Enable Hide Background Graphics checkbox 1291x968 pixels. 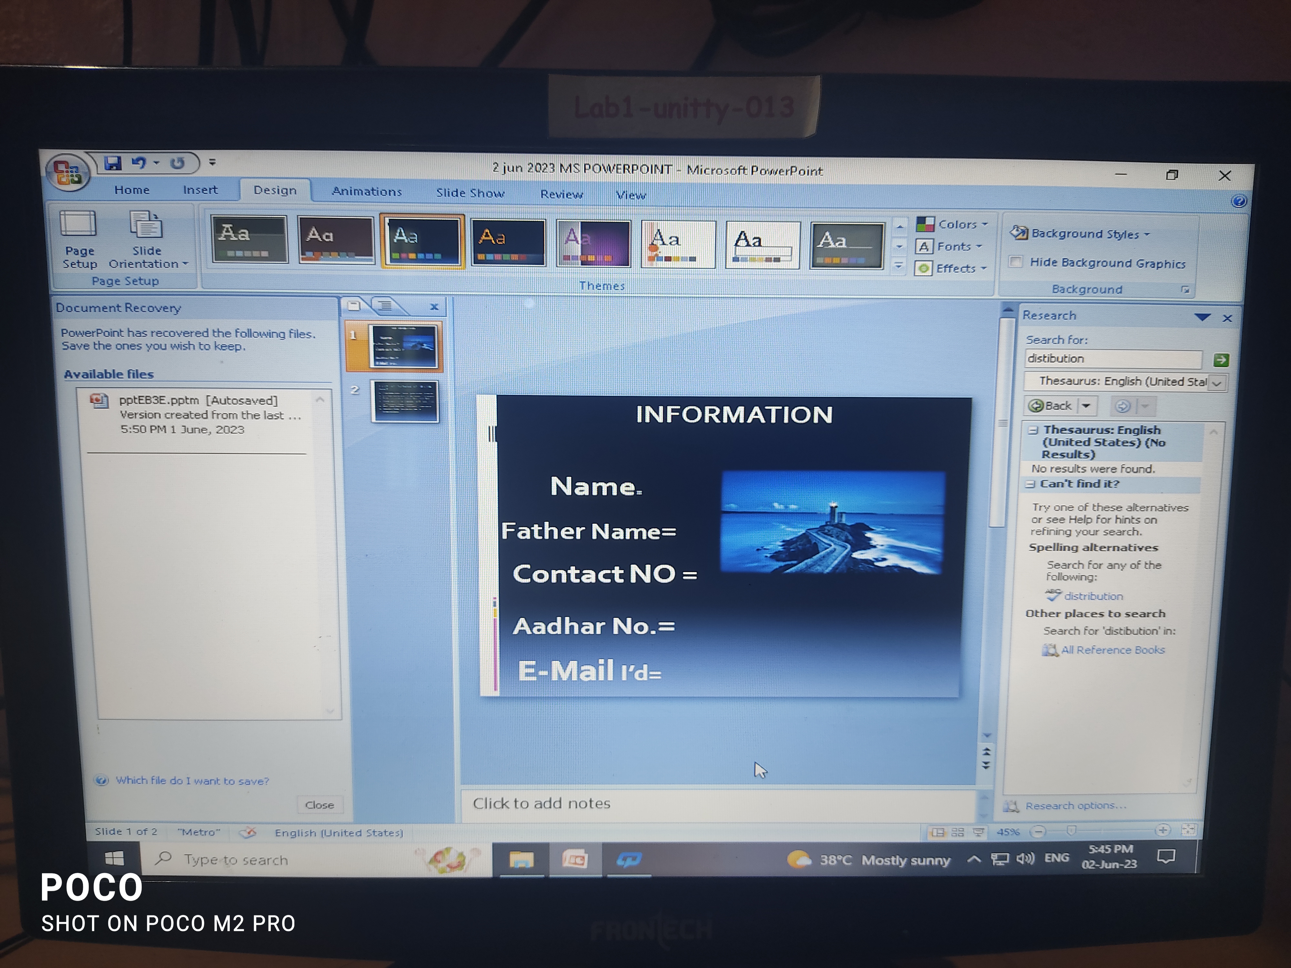pos(1016,262)
